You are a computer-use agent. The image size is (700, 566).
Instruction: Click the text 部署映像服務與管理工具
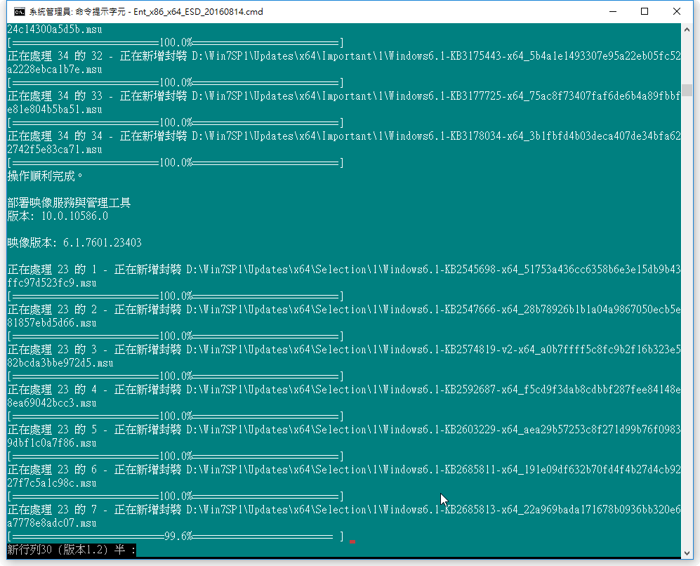pos(70,203)
